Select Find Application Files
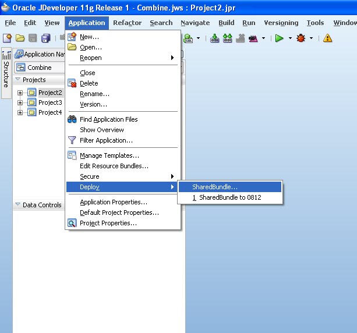The height and width of the screenshot is (333, 357). [x=122, y=119]
